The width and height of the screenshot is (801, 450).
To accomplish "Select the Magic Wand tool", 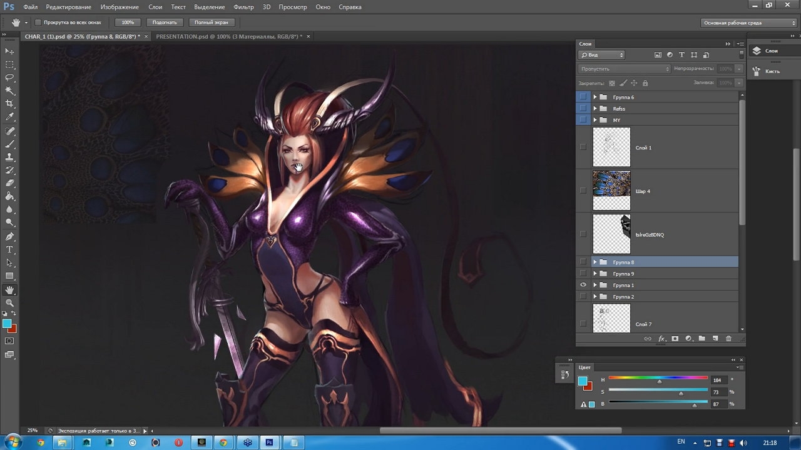I will point(9,91).
